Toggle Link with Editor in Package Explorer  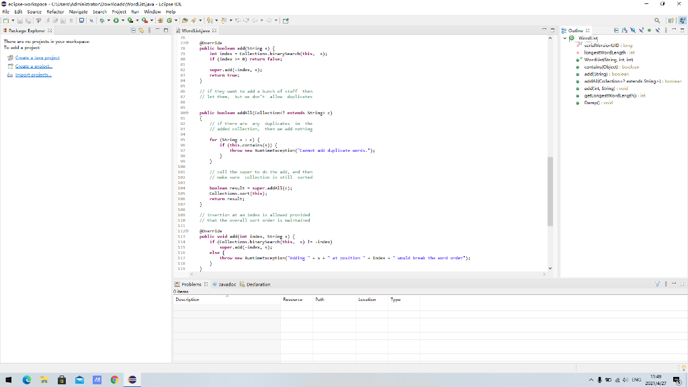click(x=141, y=31)
